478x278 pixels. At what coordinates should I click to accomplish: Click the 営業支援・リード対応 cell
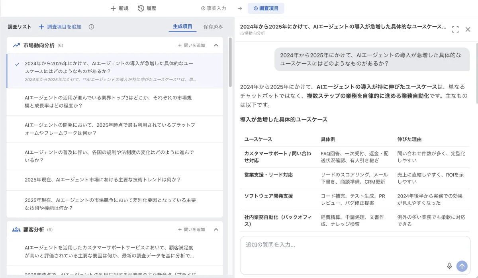tap(278, 178)
